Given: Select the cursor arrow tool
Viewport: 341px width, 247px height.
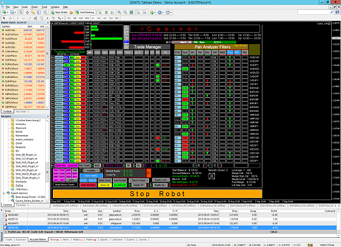Looking at the screenshot, I should [x=4, y=18].
